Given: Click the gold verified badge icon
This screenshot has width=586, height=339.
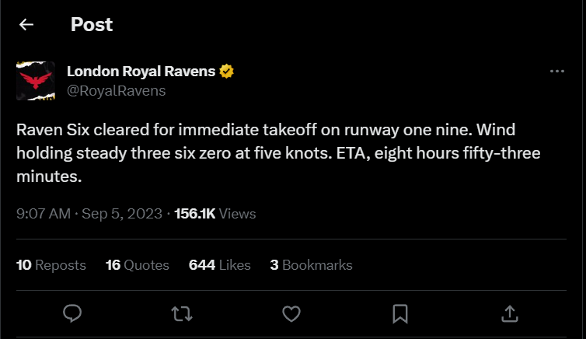Looking at the screenshot, I should click(x=227, y=72).
